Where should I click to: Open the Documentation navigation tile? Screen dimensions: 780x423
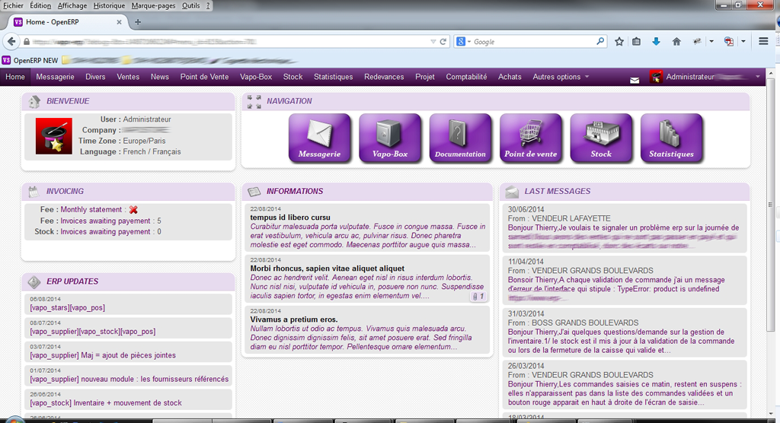[460, 138]
